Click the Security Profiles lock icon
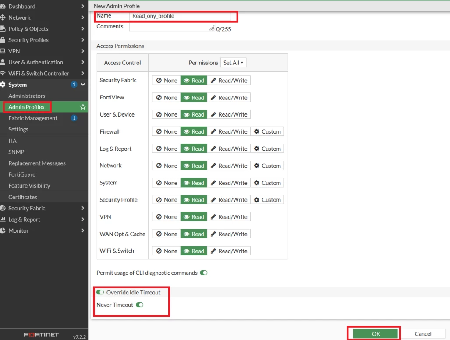This screenshot has width=450, height=340. 3,40
